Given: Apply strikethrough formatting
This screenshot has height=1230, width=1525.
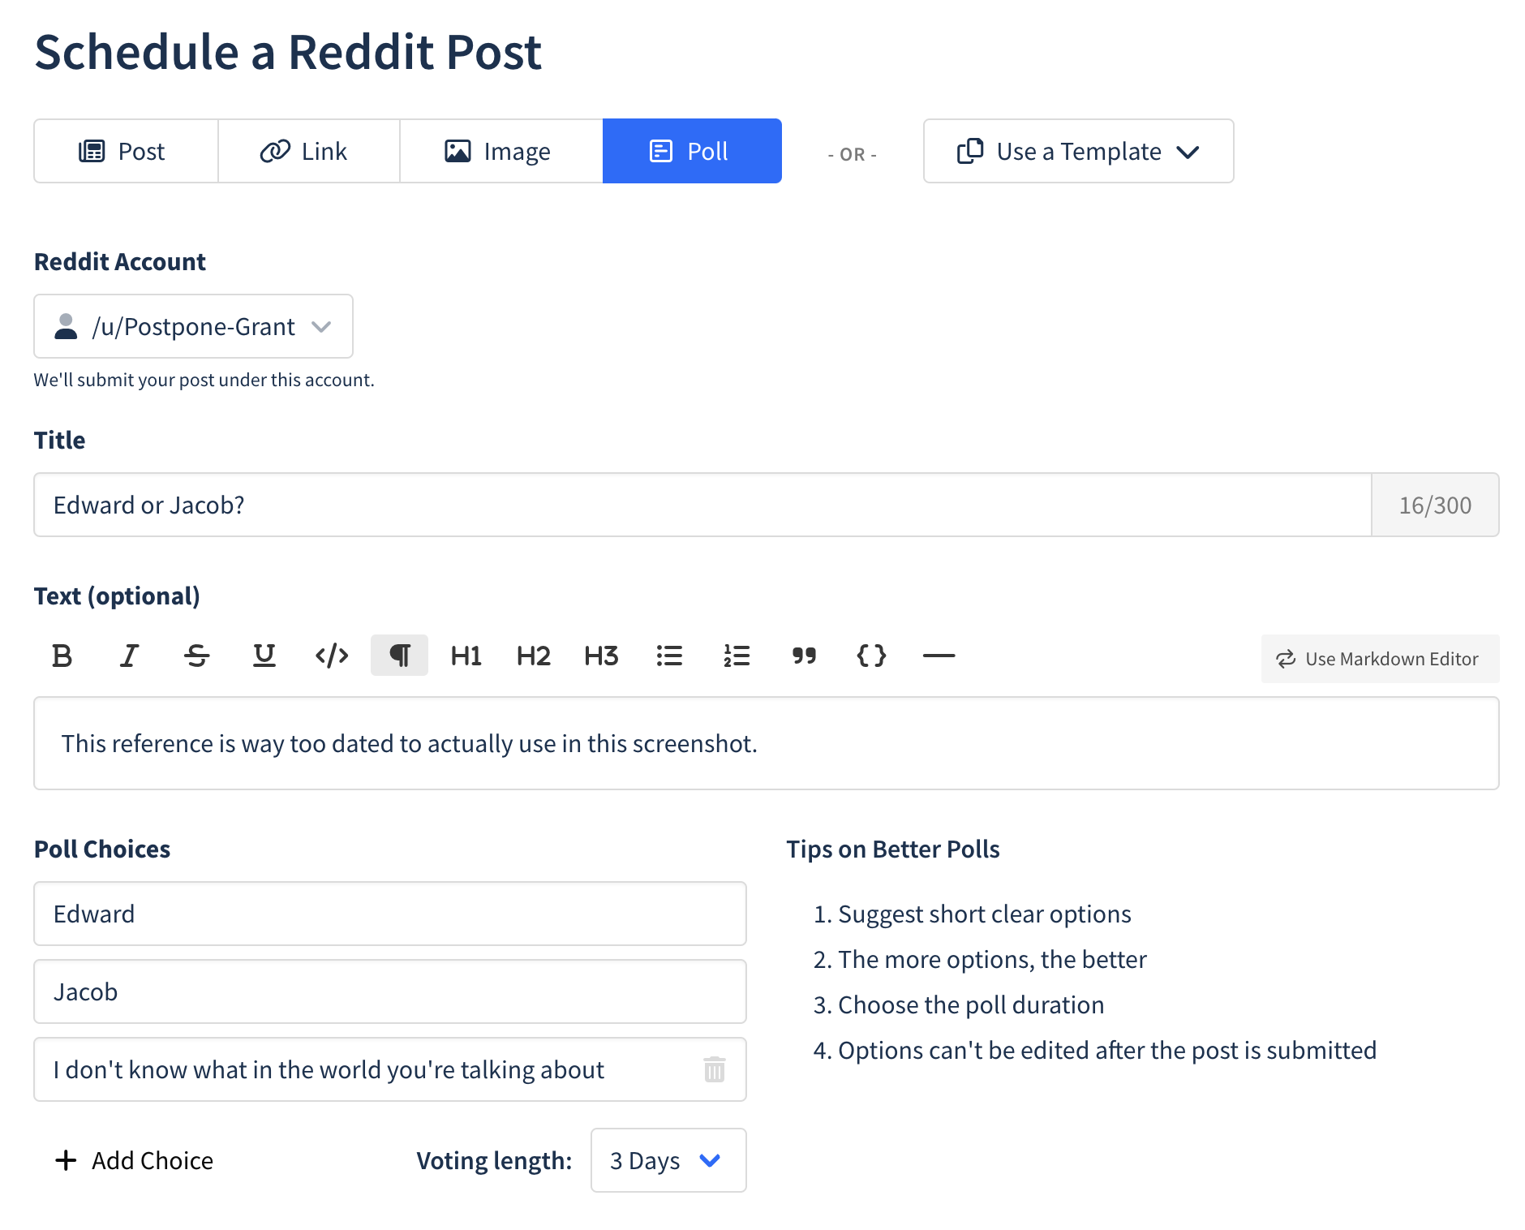Looking at the screenshot, I should point(196,656).
